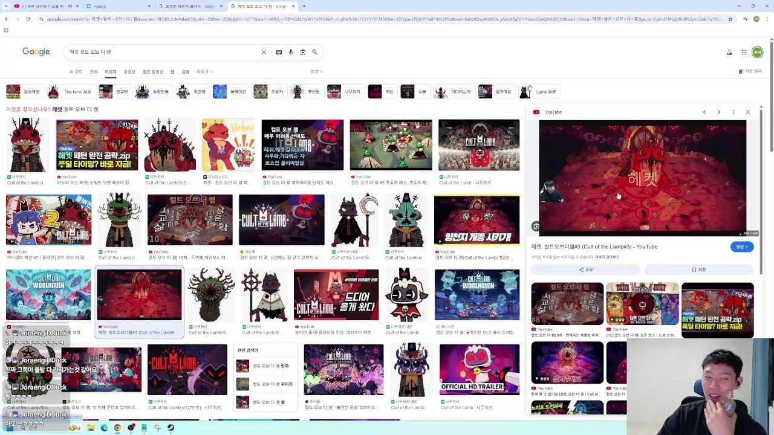
Task: Go to the Google logo homepage
Action: (36, 52)
